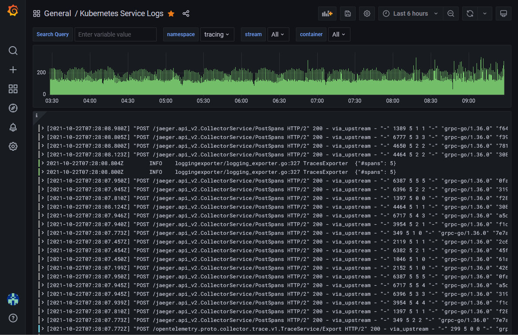Open the container dropdown set to All
This screenshot has height=335, width=518.
pyautogui.click(x=339, y=34)
